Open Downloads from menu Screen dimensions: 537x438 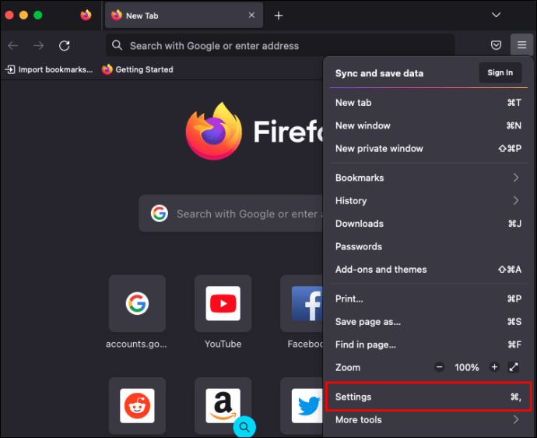[428, 224]
